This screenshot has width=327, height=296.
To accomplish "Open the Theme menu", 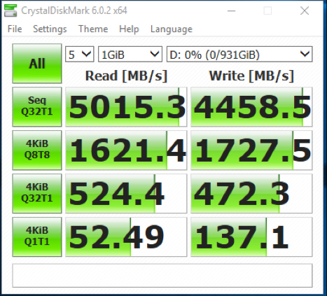I will [93, 29].
